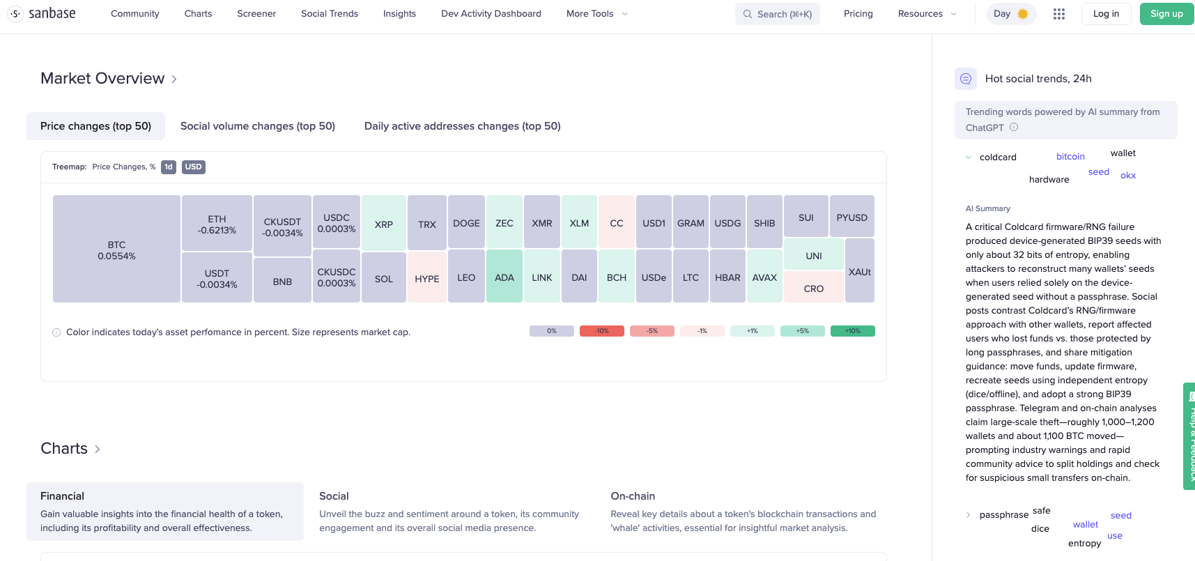Open the SOL treemap tile
1195x561 pixels.
384,277
